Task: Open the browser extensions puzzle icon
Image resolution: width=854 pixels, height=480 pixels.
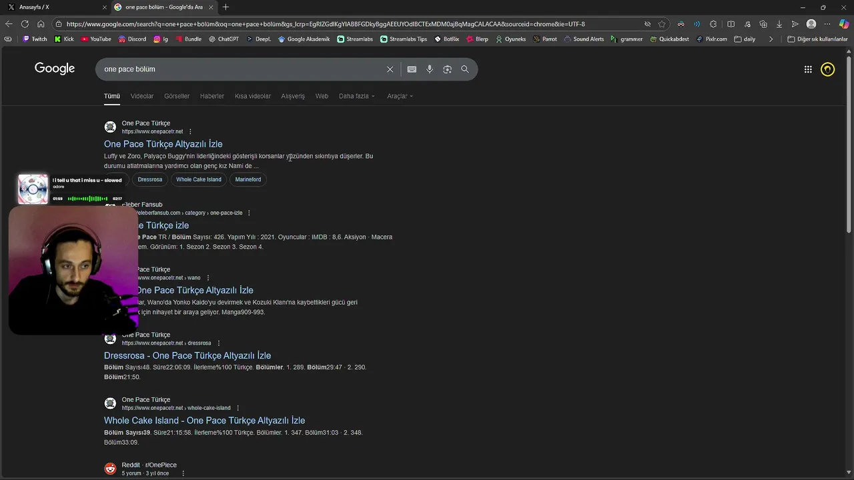Action: 713,24
